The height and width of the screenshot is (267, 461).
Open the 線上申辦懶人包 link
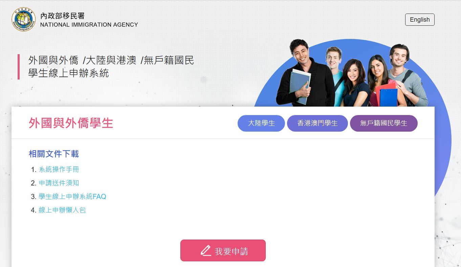(x=62, y=210)
